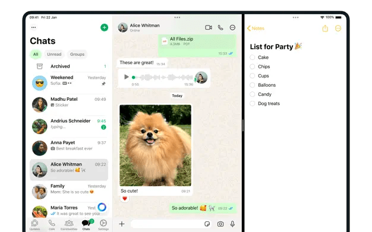Viewport: 372px width, 232px height.
Task: Switch to the Chats tab
Action: click(x=86, y=225)
